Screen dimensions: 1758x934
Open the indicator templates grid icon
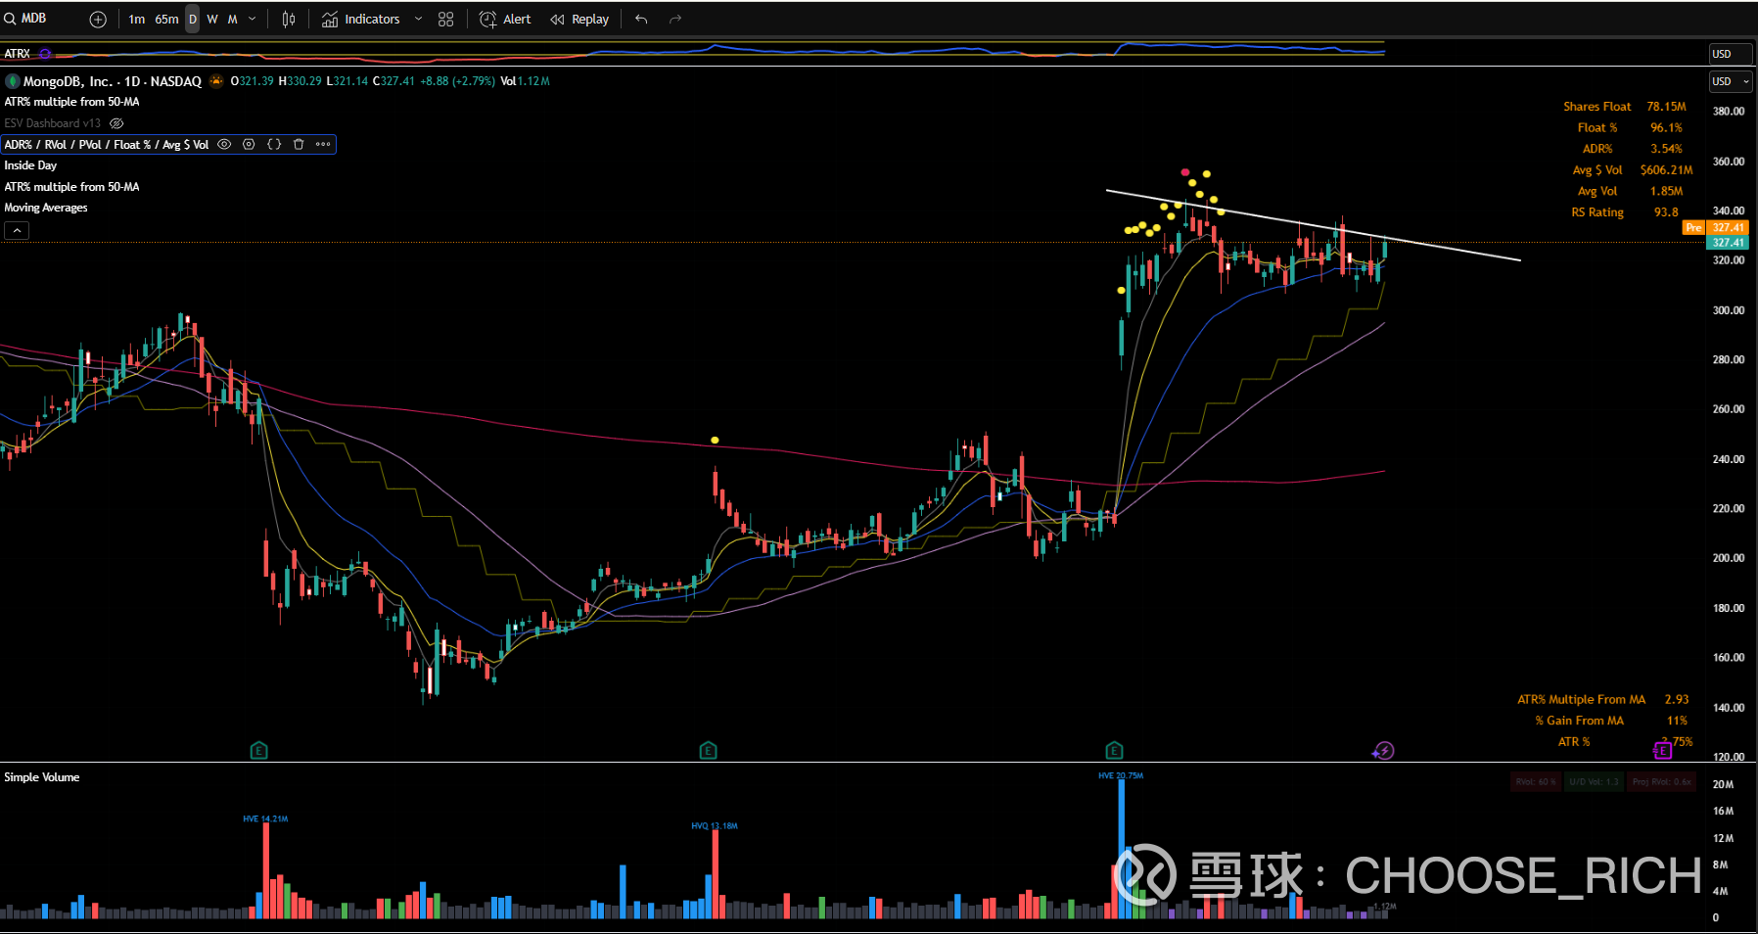tap(446, 20)
